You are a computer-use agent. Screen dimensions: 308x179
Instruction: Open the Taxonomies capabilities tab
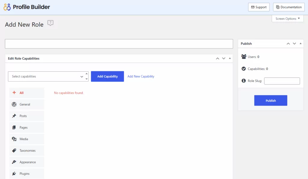[x=26, y=150]
